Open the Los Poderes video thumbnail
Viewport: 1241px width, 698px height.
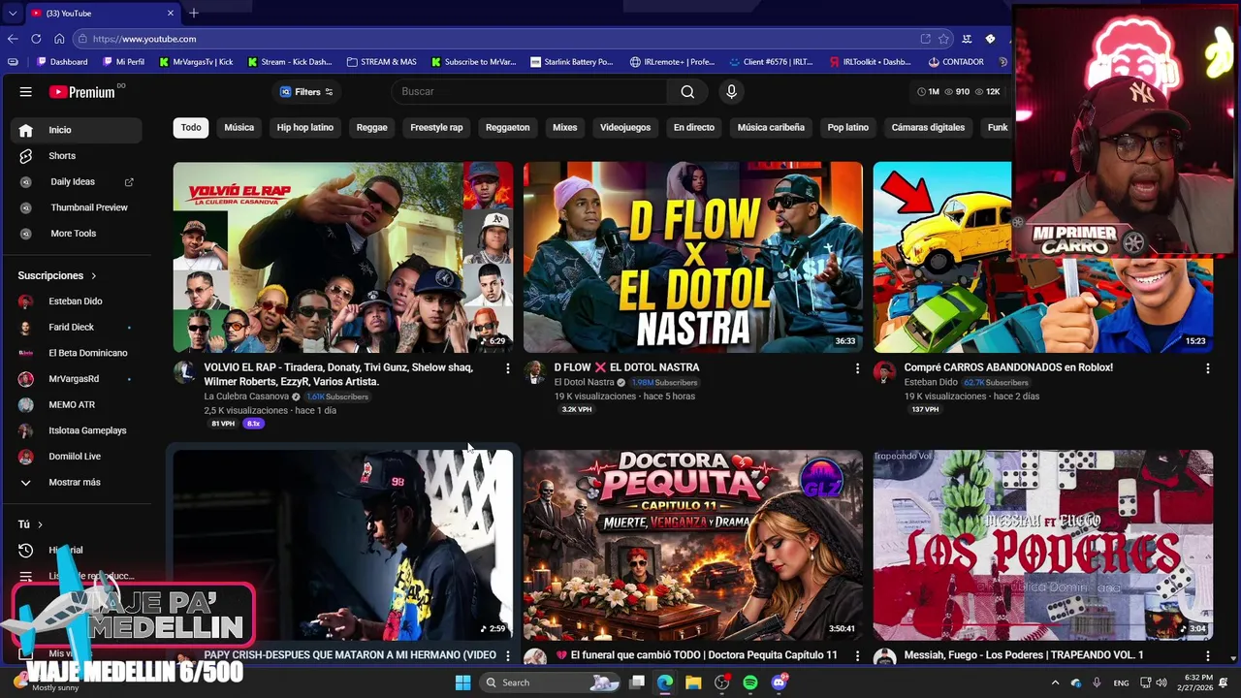1043,545
